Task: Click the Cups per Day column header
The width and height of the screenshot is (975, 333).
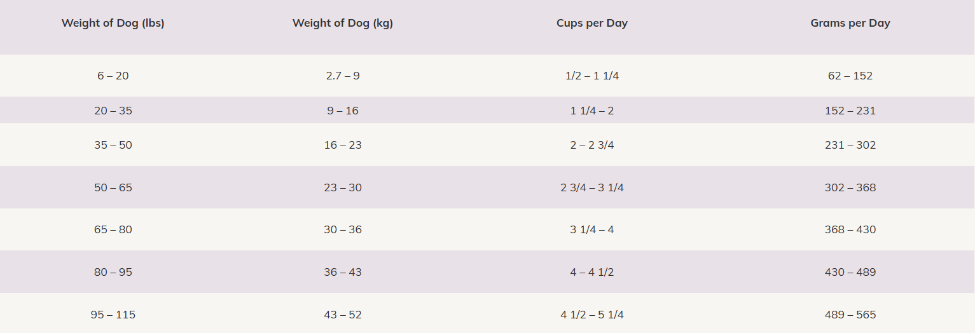Action: pos(591,24)
